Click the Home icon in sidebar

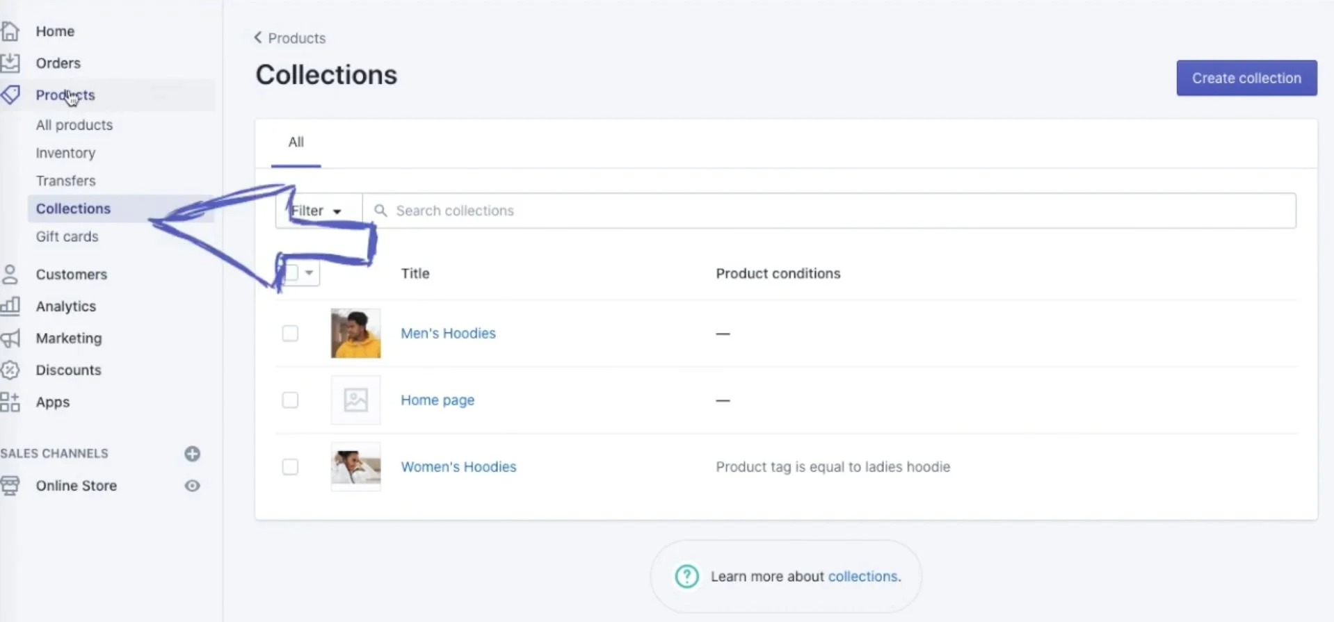(10, 31)
